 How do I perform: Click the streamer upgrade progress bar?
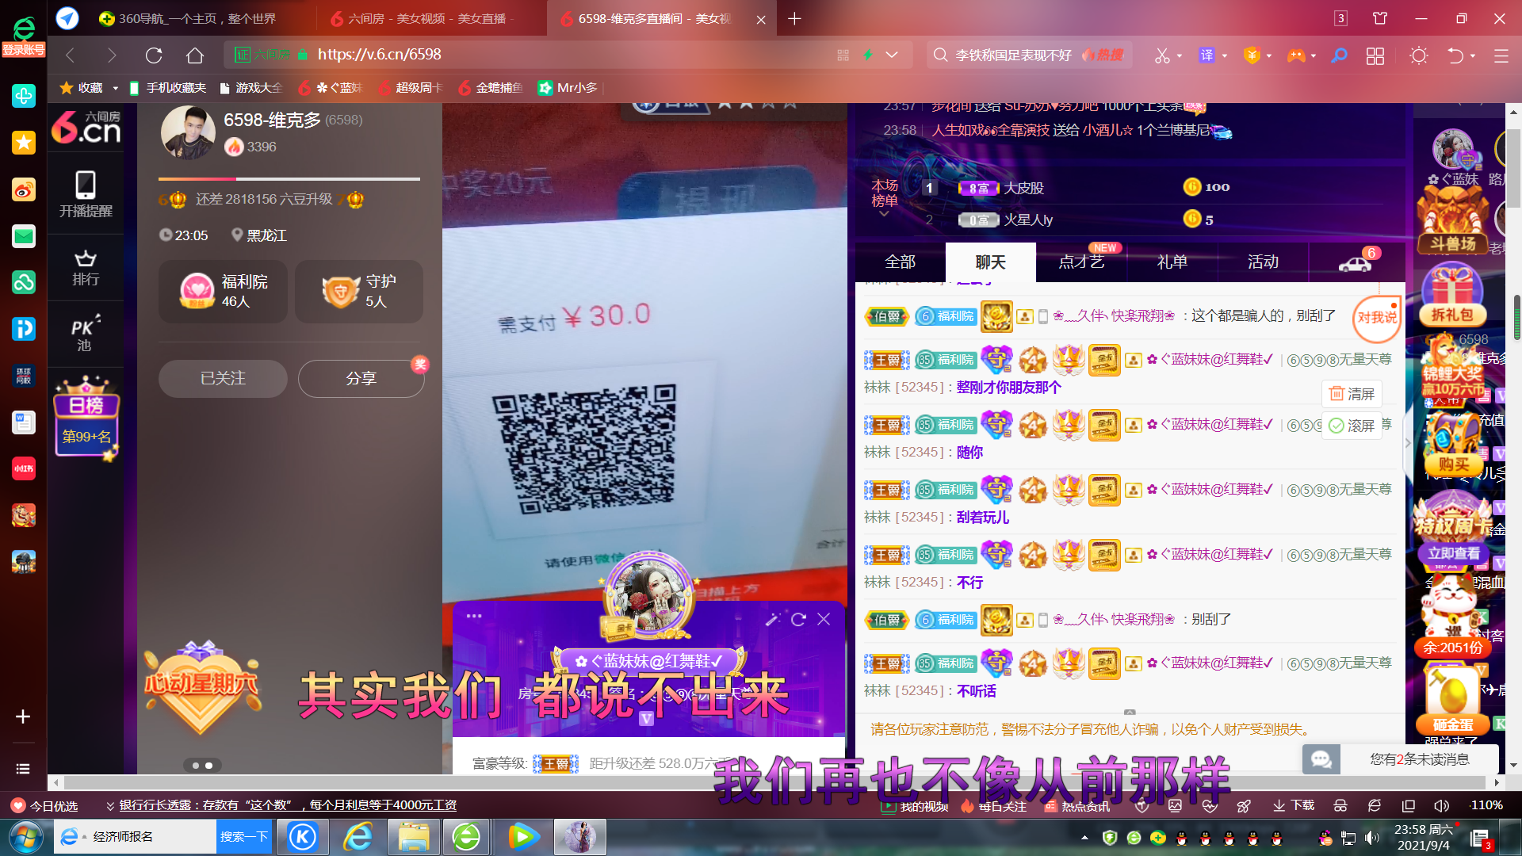click(x=289, y=179)
